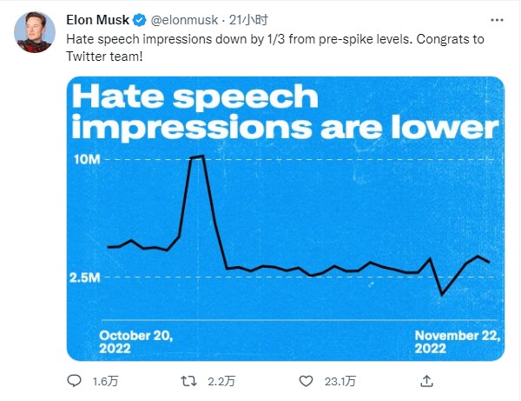Click the November 22, 2022 date label
Screen dimensions: 521x401
(456, 341)
